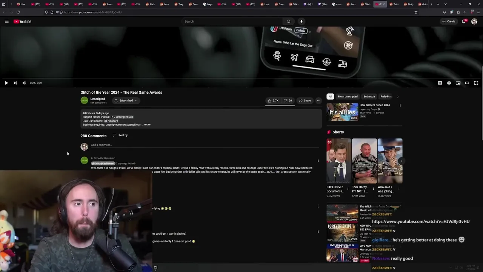Select the Role-Play filter chip
This screenshot has width=483, height=272.
coord(386,97)
